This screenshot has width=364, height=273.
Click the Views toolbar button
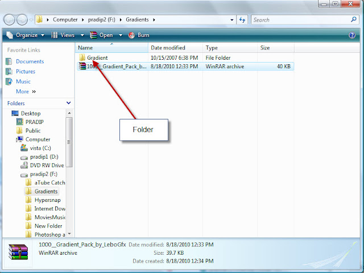[63, 35]
